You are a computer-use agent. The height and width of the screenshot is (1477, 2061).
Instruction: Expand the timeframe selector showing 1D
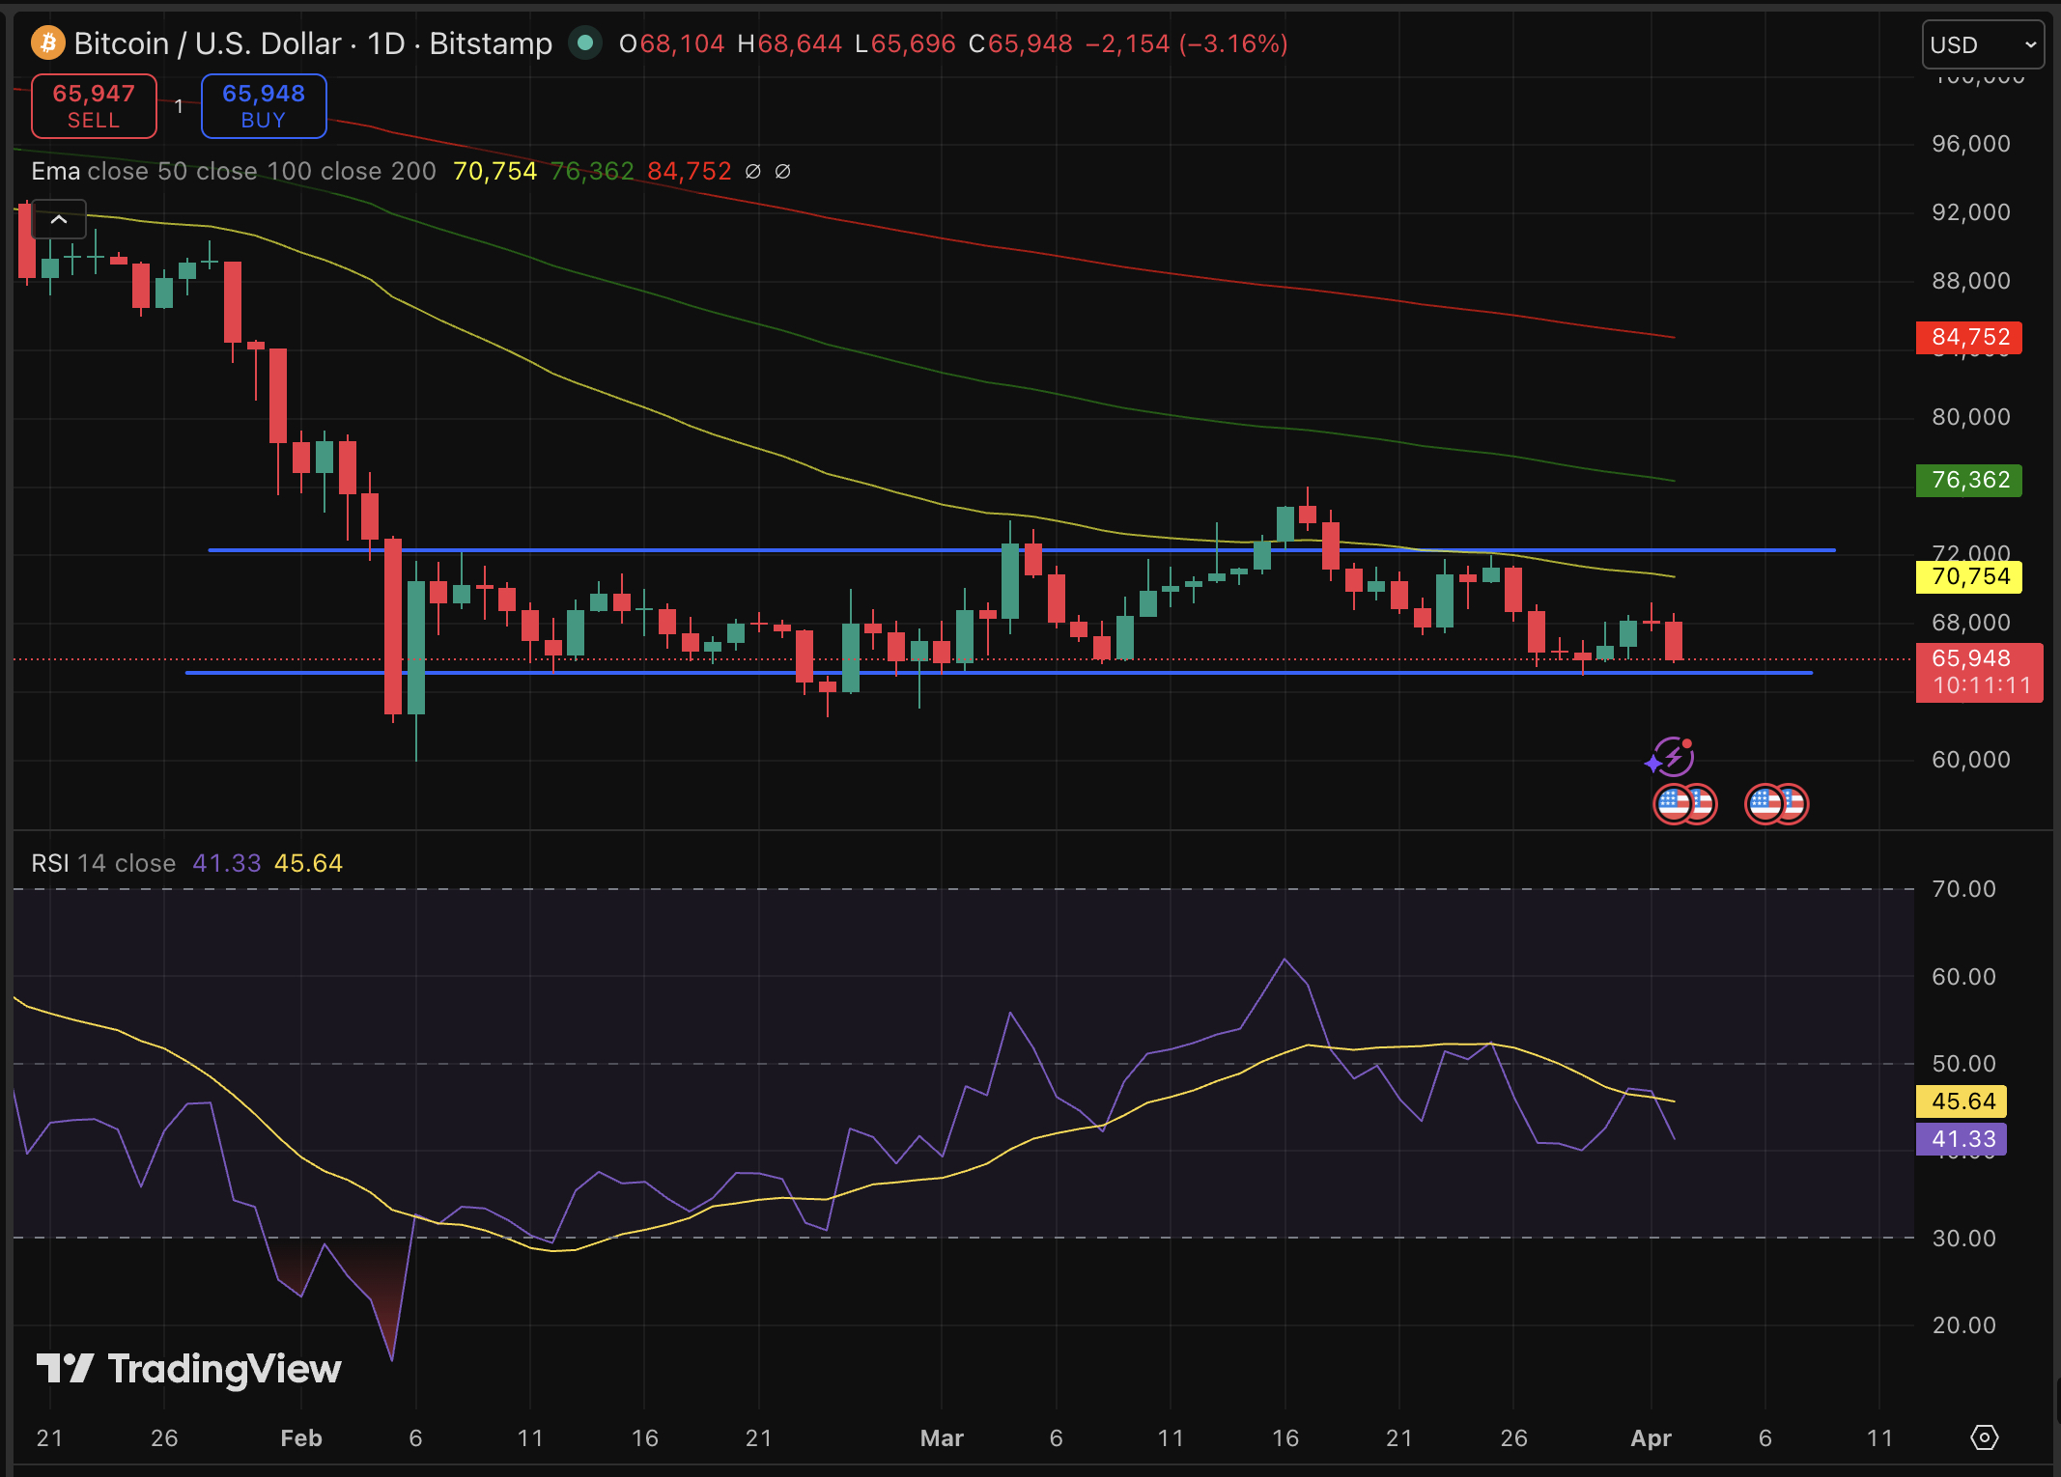[x=388, y=43]
